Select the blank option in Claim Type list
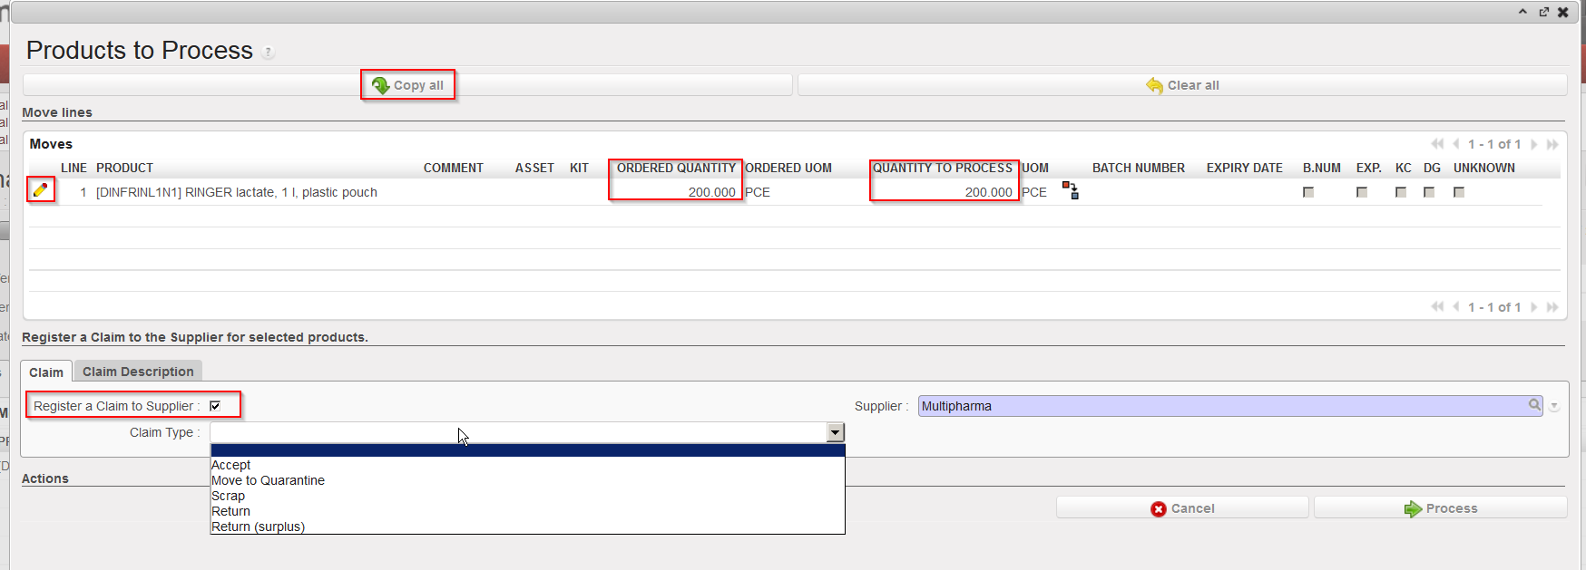1586x570 pixels. coord(527,450)
